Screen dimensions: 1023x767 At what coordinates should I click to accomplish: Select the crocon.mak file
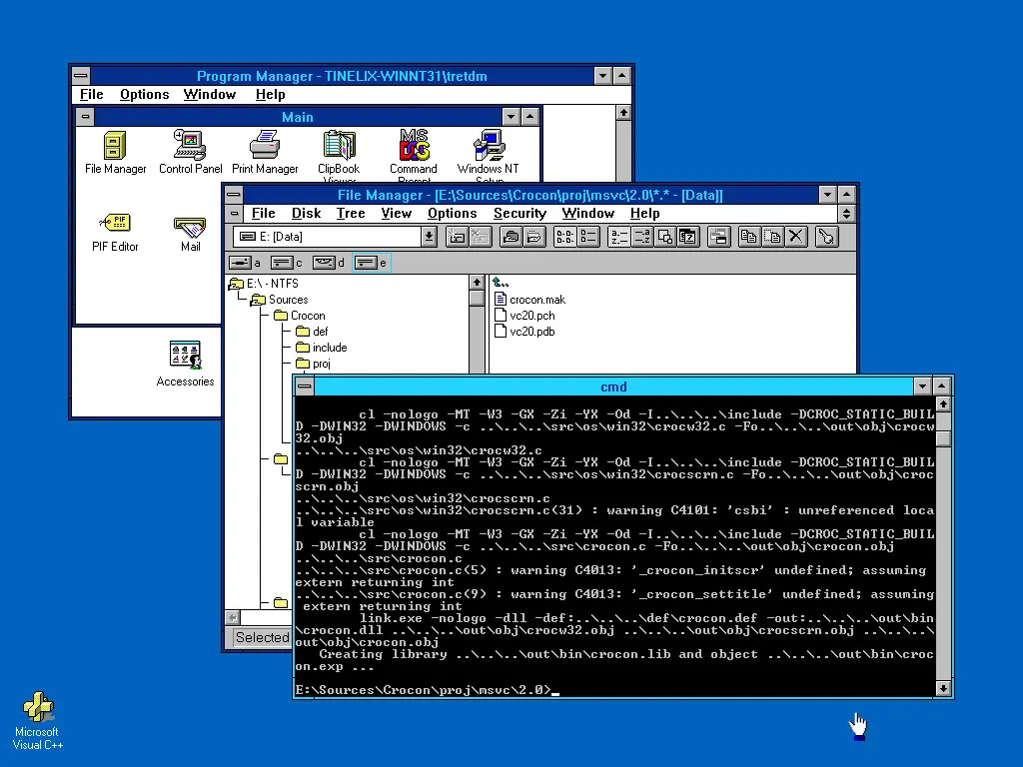tap(529, 300)
